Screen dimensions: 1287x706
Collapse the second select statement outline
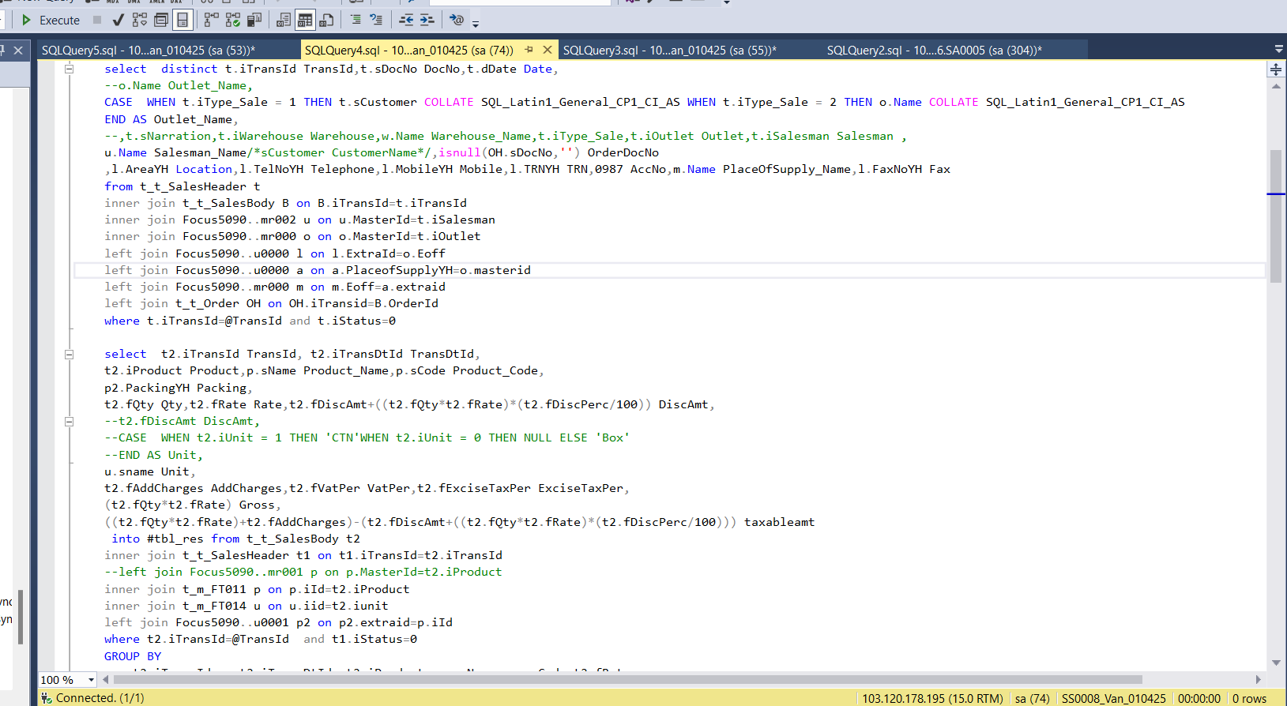pos(69,355)
